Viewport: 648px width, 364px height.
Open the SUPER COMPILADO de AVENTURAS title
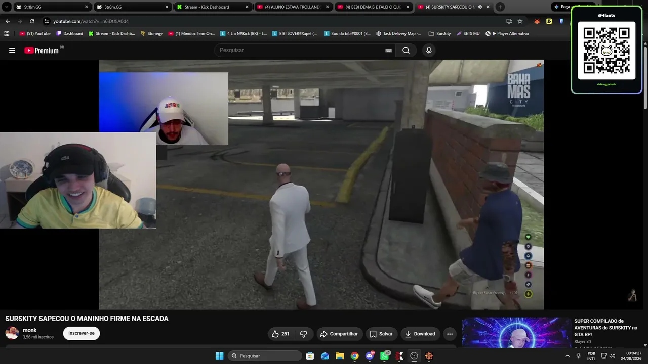(605, 328)
